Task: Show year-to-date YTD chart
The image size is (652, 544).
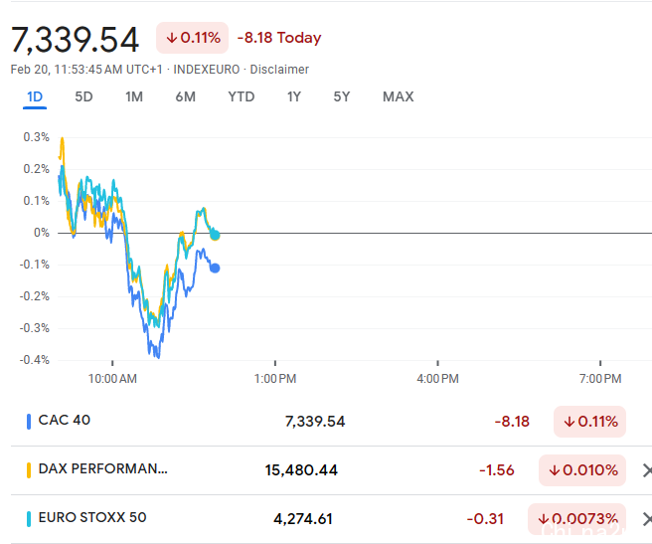Action: (x=242, y=97)
